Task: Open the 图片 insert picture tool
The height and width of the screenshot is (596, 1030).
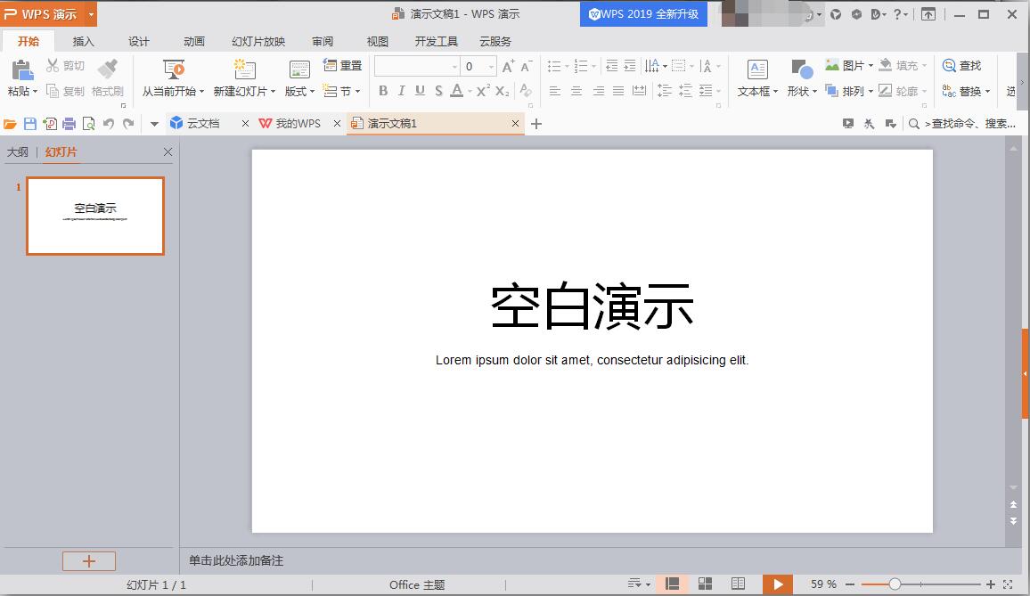Action: (848, 64)
